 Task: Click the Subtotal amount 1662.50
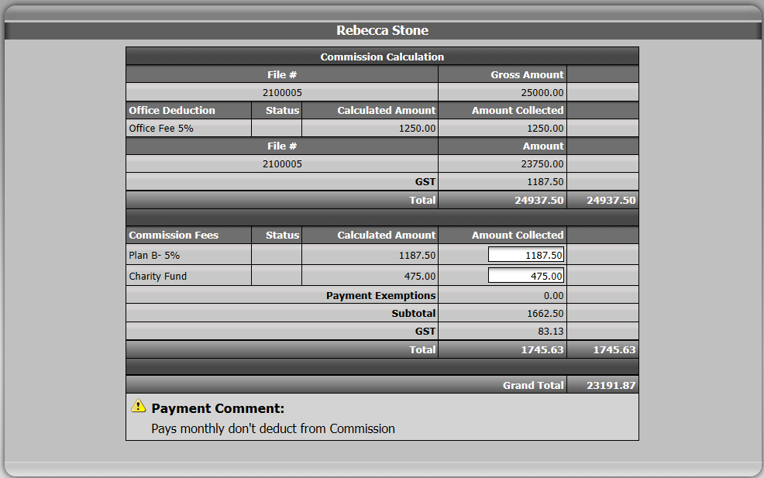click(545, 313)
